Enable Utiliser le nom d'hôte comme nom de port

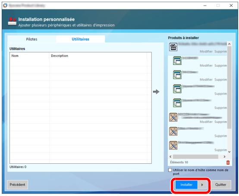pos(170,170)
